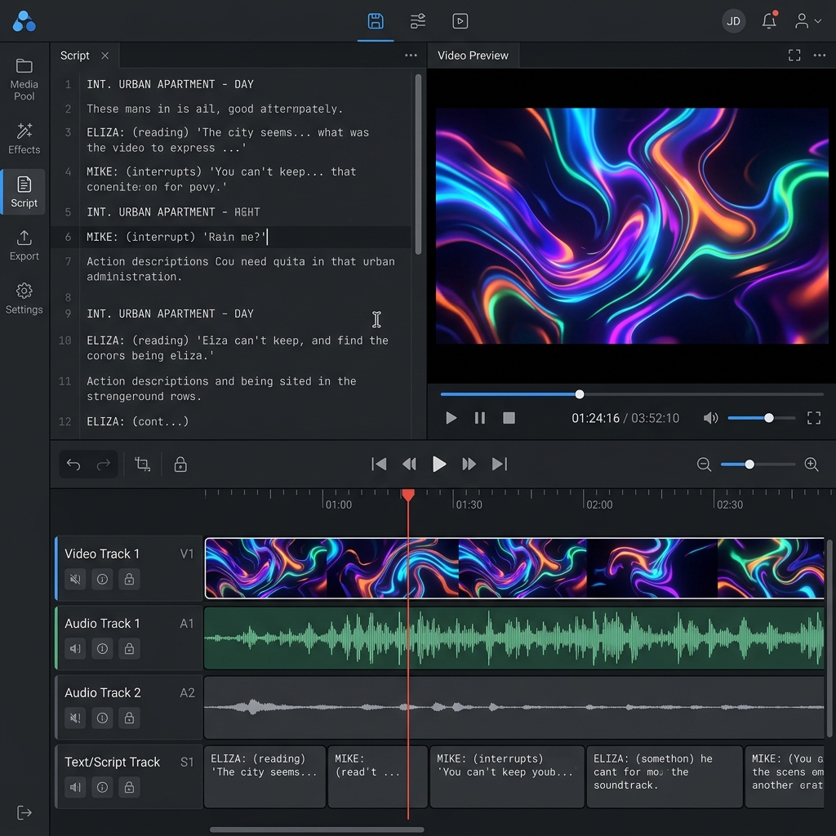This screenshot has height=836, width=836.
Task: Click the red playhead marker
Action: pyautogui.click(x=408, y=496)
